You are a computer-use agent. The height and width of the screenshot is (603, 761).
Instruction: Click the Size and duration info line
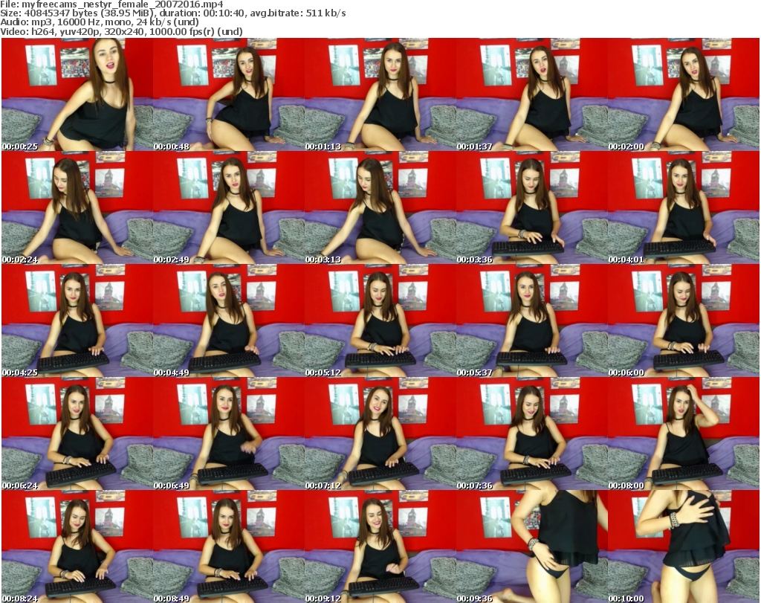(173, 13)
